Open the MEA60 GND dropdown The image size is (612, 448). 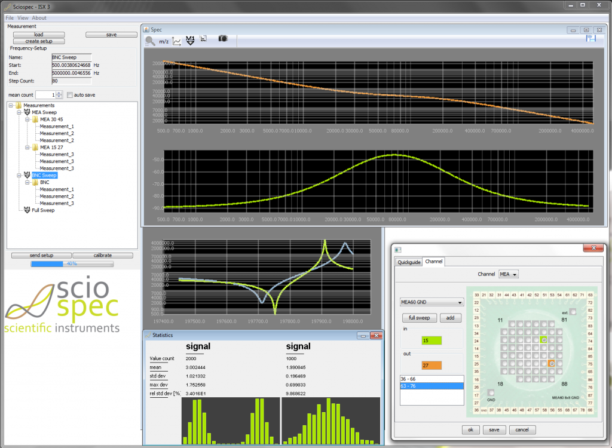(x=432, y=302)
